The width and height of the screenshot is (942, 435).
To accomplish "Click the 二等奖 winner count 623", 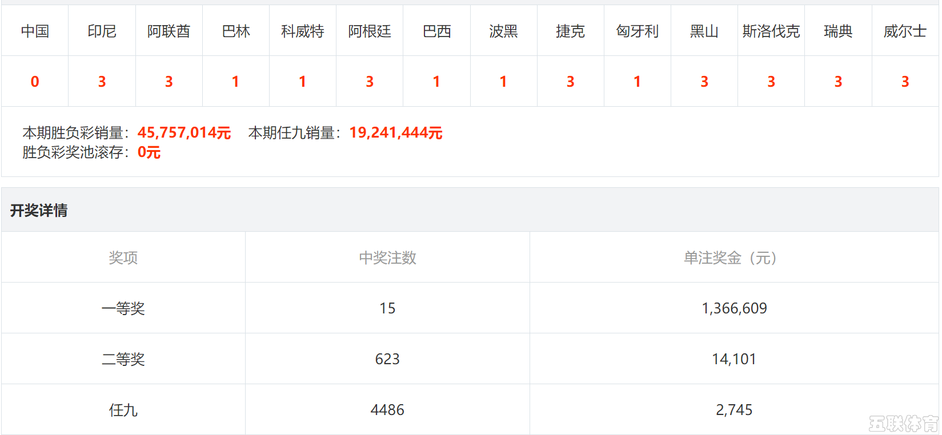I will pyautogui.click(x=387, y=359).
